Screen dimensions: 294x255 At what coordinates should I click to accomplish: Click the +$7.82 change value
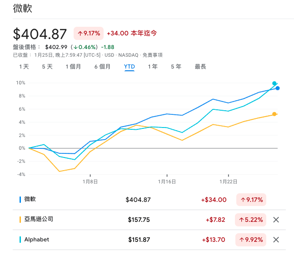click(215, 220)
